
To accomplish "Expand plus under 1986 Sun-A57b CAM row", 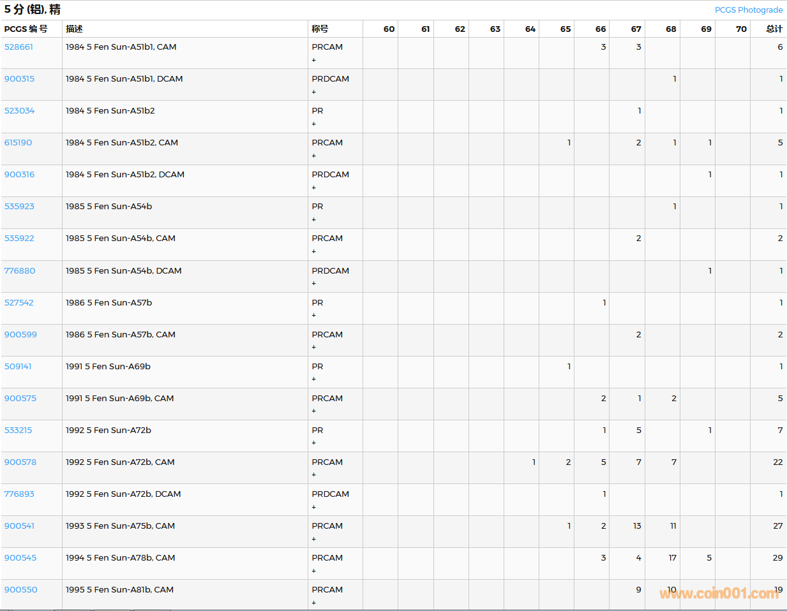I will [x=314, y=348].
